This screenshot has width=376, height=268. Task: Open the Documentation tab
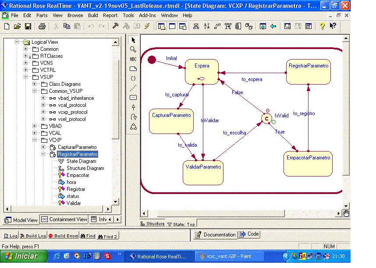(x=215, y=235)
